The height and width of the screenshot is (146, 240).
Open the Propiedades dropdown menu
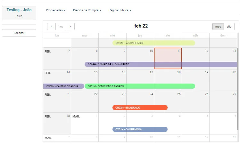pos(56,10)
